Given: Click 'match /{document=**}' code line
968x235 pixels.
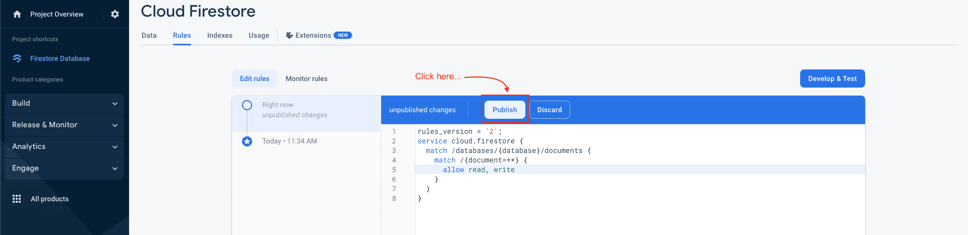Looking at the screenshot, I should pos(481,160).
